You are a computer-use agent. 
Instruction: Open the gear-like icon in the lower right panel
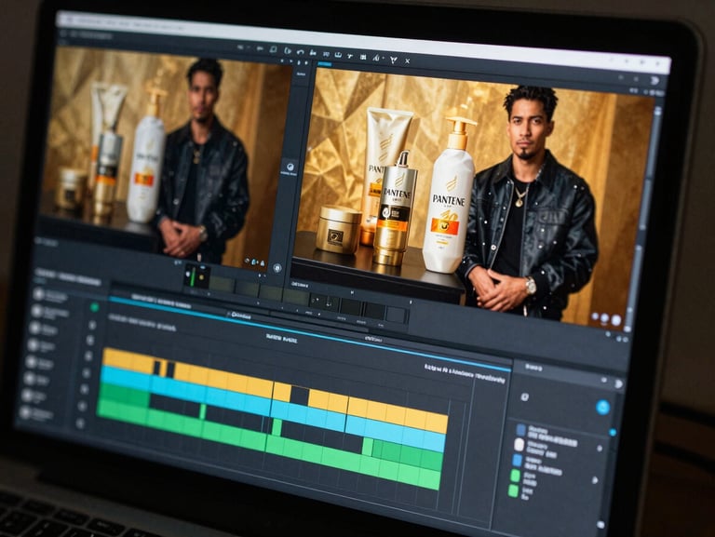click(524, 397)
